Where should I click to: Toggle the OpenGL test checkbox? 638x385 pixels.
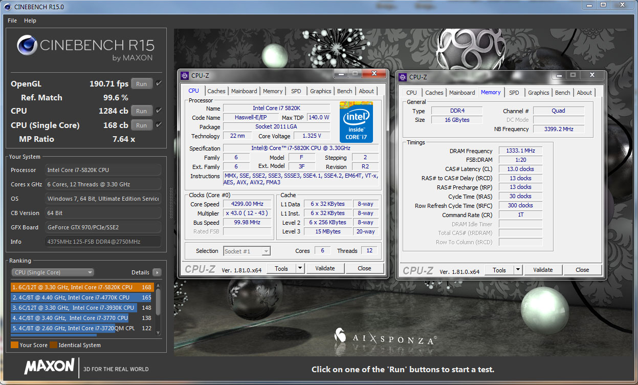pyautogui.click(x=159, y=83)
